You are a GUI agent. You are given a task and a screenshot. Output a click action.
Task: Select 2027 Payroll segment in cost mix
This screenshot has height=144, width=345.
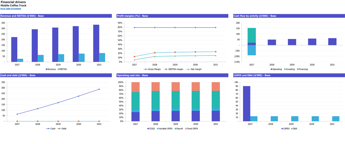pos(135,101)
